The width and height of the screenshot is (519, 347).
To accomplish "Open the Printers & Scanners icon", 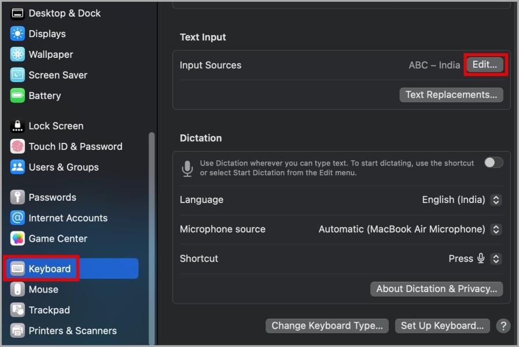I will click(x=17, y=330).
